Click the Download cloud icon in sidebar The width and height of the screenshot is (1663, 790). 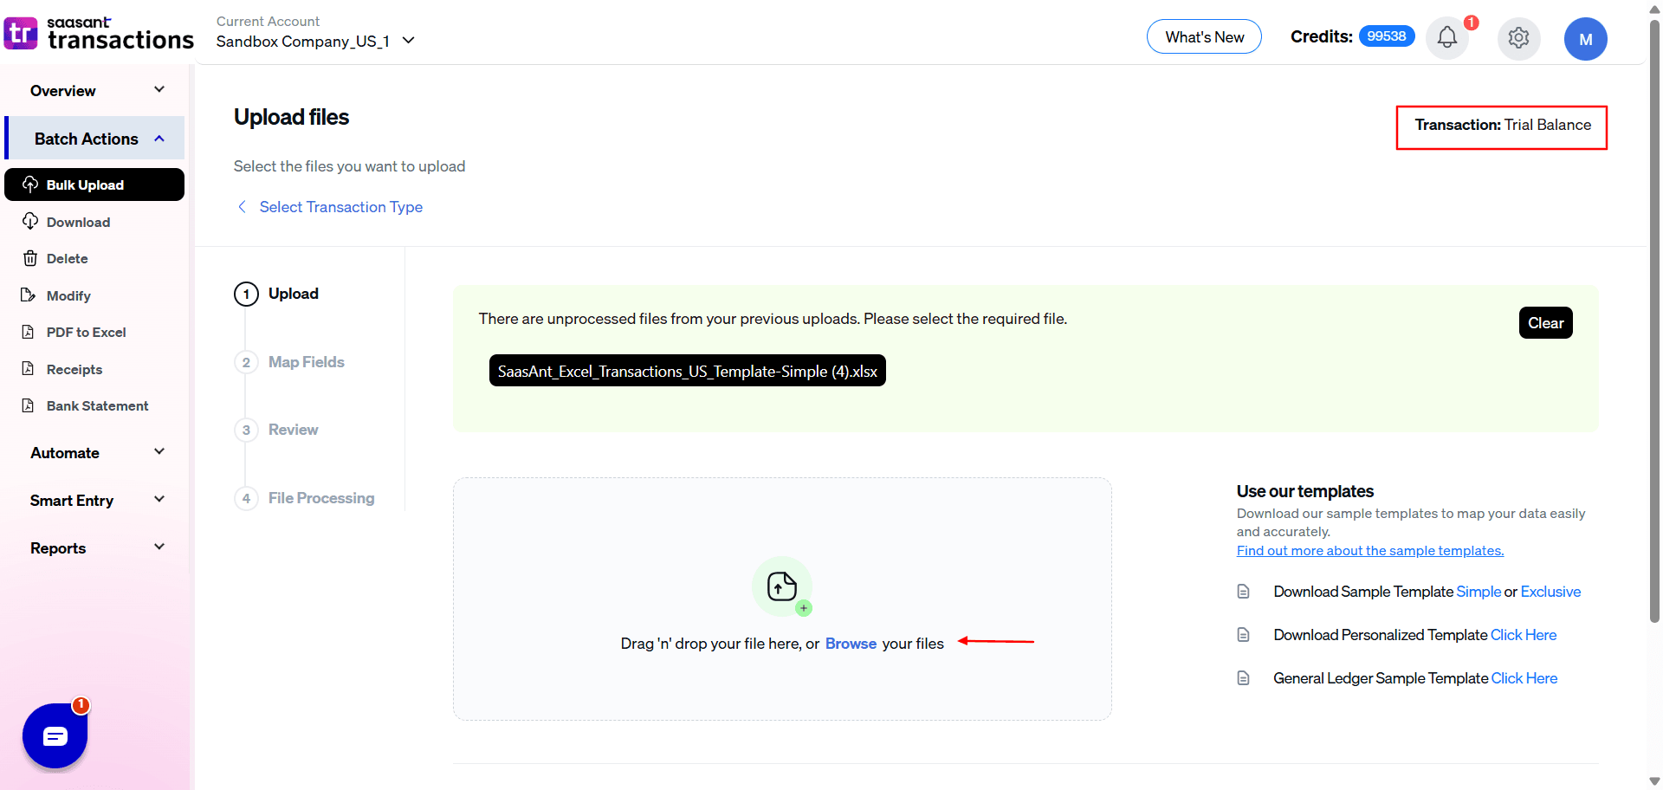coord(30,222)
